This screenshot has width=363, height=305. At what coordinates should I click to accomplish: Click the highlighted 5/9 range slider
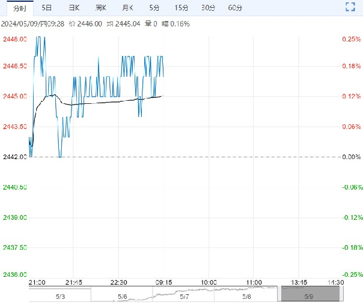tap(310, 294)
